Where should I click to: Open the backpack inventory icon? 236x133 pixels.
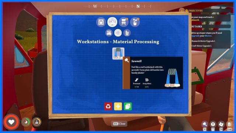pyautogui.click(x=229, y=124)
